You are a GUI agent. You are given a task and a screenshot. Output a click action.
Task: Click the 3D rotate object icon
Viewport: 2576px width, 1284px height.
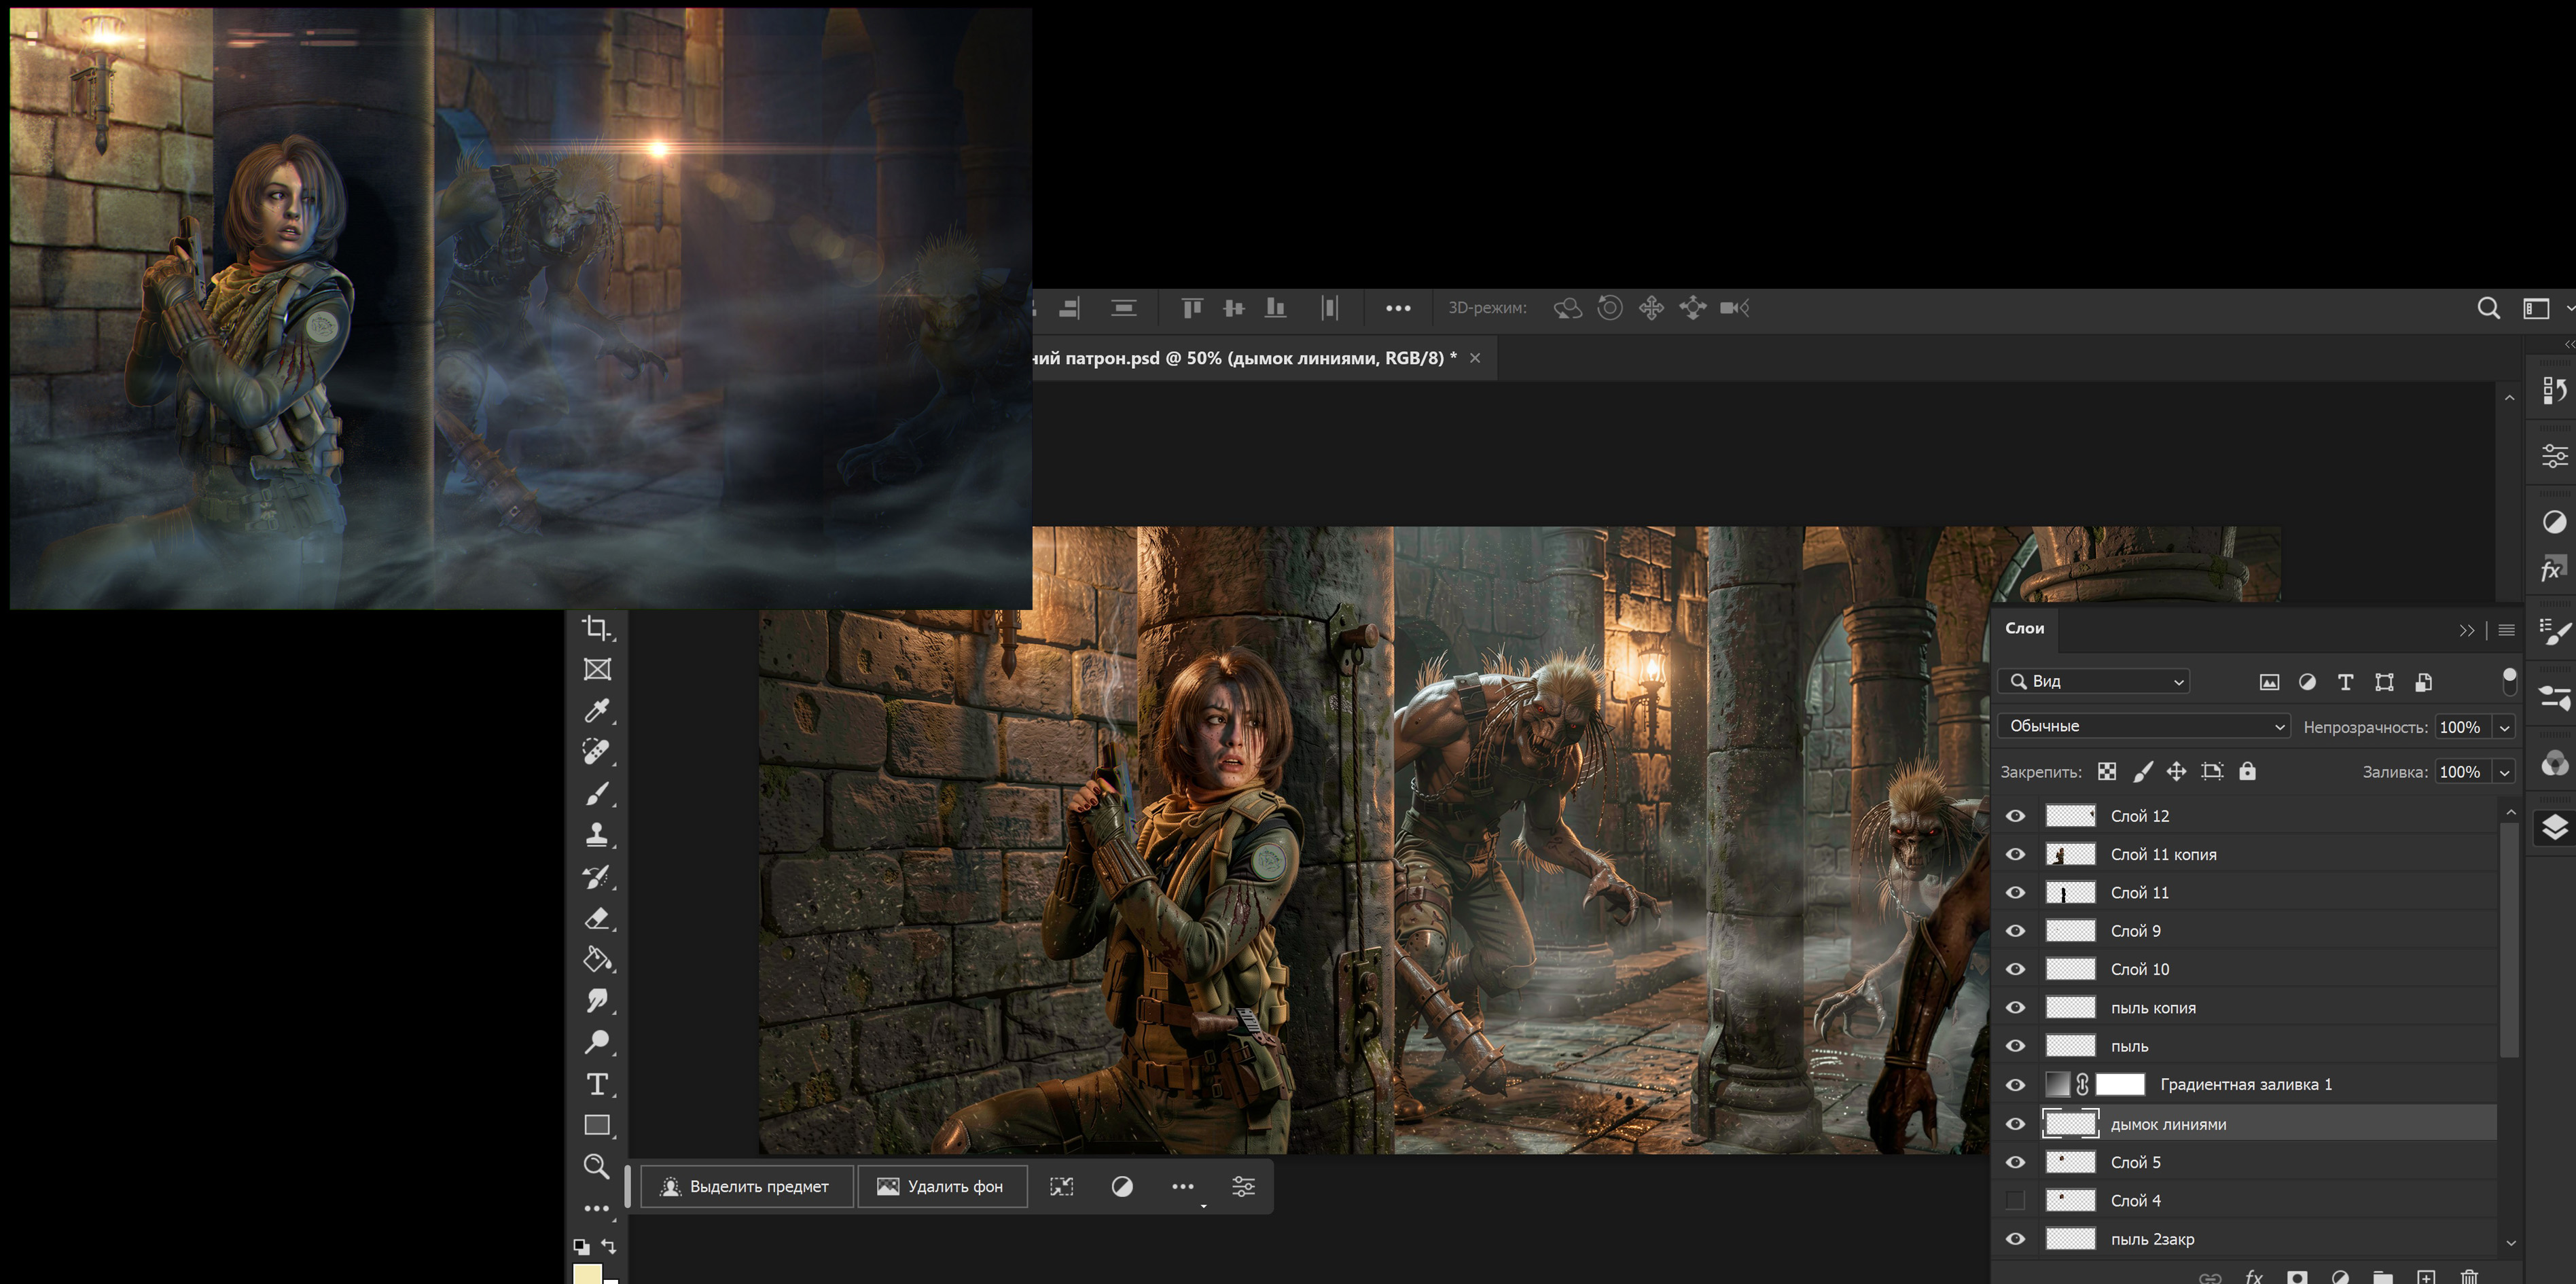point(1568,308)
